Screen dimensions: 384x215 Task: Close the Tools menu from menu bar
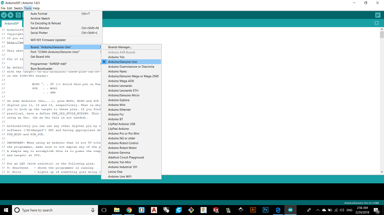tap(28, 8)
